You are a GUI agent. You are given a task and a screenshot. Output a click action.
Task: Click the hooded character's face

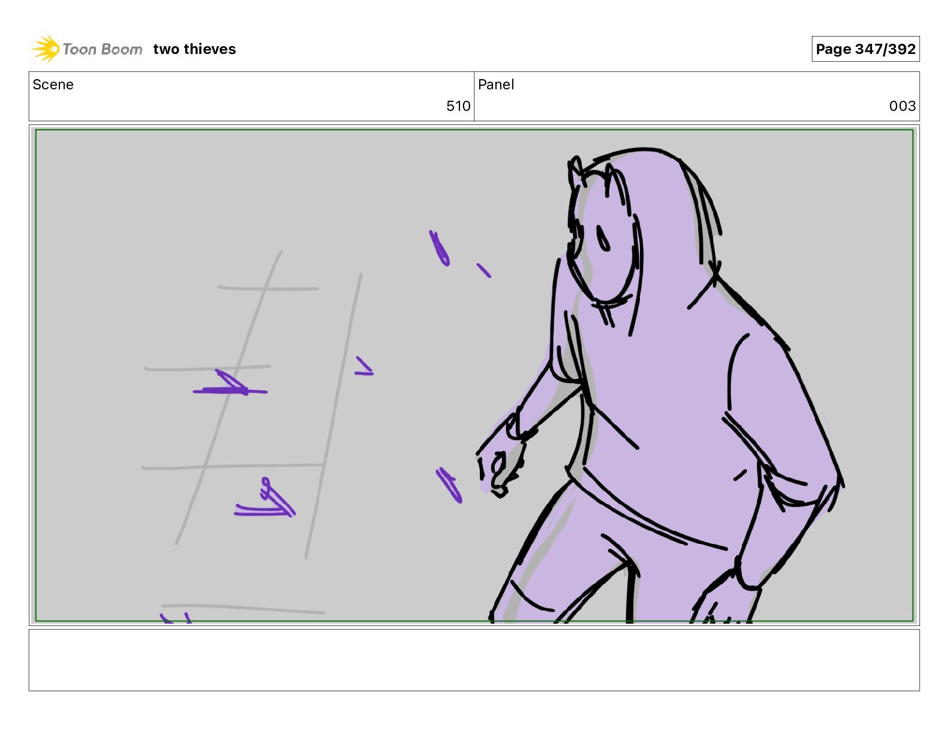click(603, 240)
